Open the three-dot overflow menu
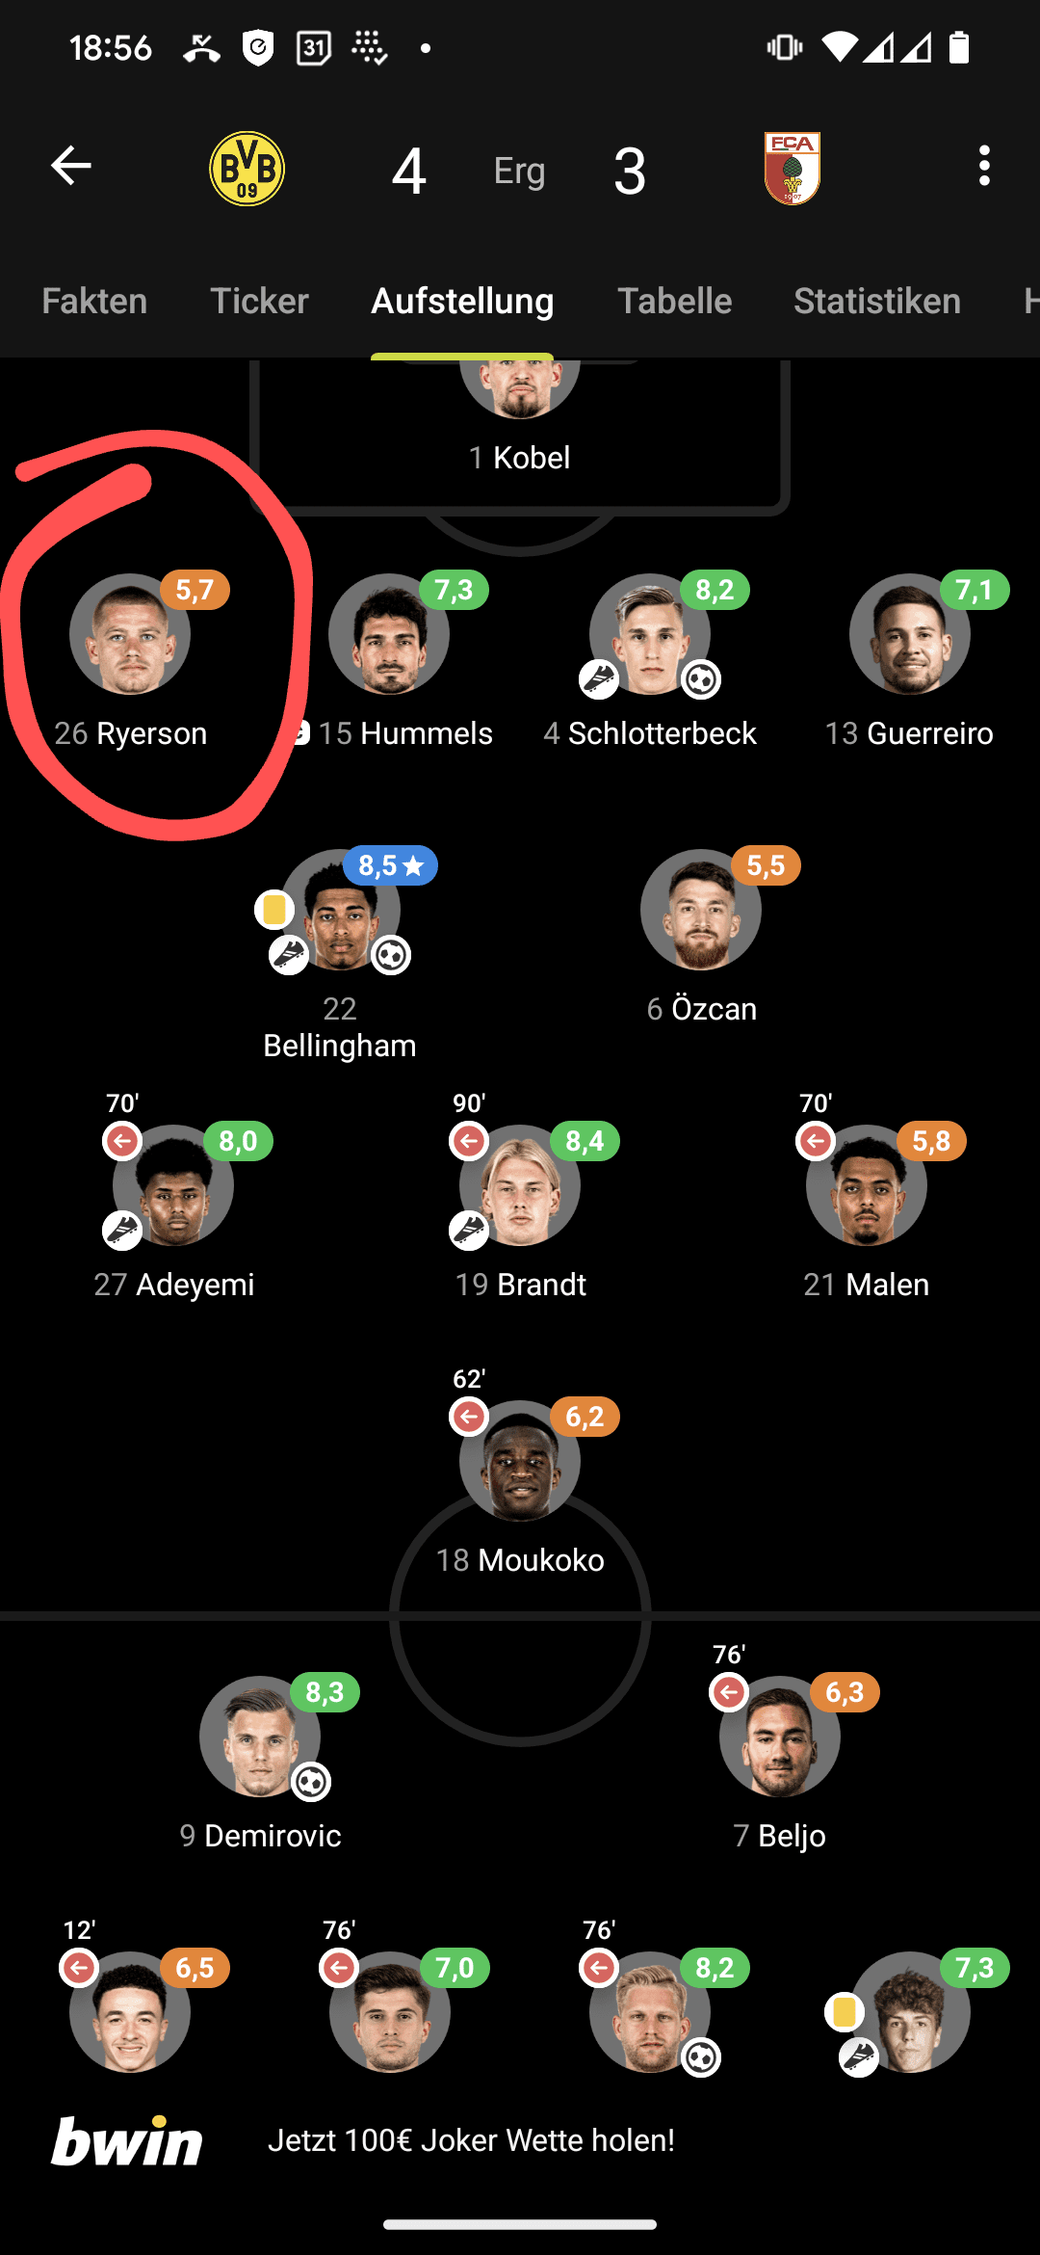 [983, 166]
